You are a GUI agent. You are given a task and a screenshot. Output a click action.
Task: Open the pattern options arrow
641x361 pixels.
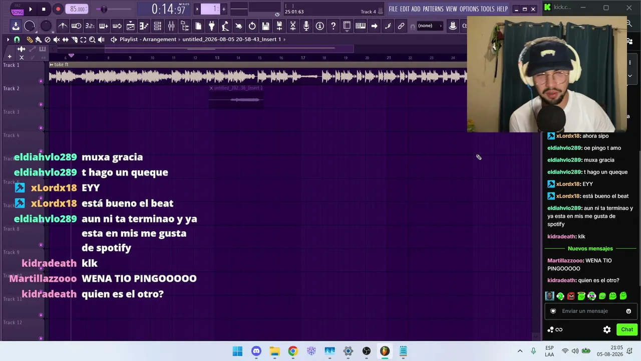click(197, 9)
